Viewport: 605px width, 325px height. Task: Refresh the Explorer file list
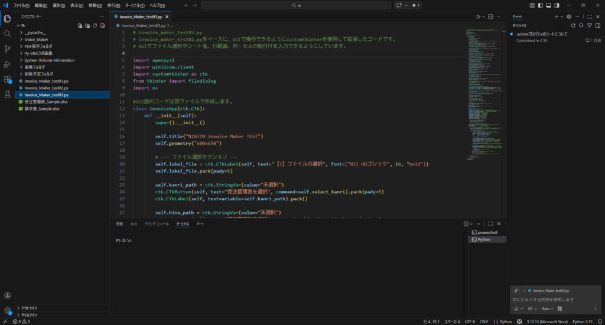pyautogui.click(x=95, y=25)
